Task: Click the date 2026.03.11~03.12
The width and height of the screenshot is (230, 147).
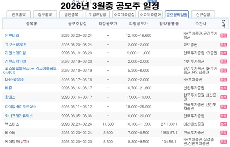Action: click(77, 106)
